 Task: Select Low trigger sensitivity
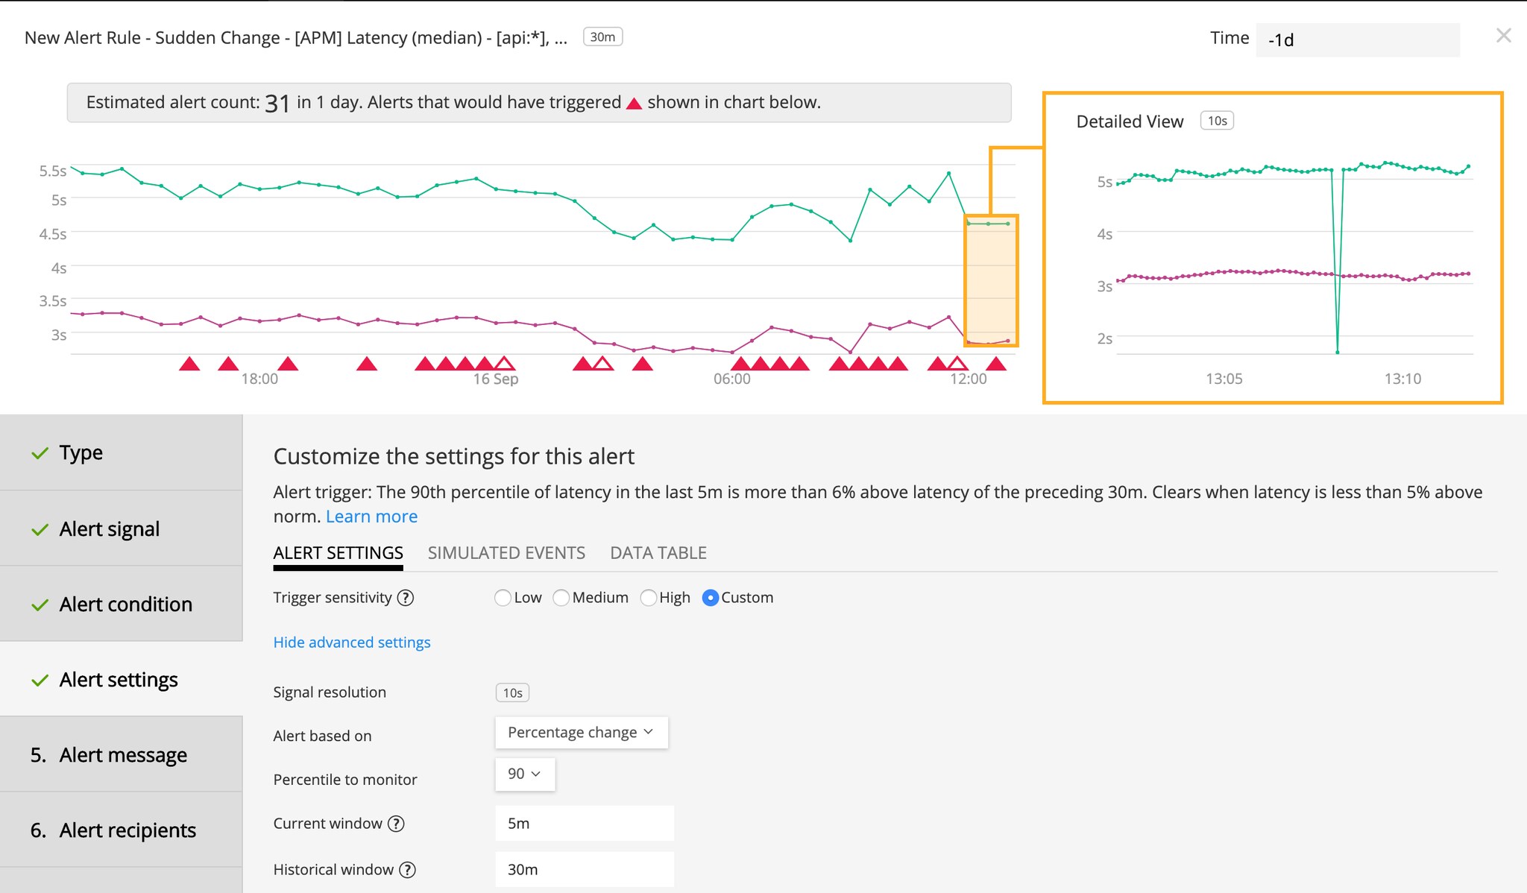point(503,598)
